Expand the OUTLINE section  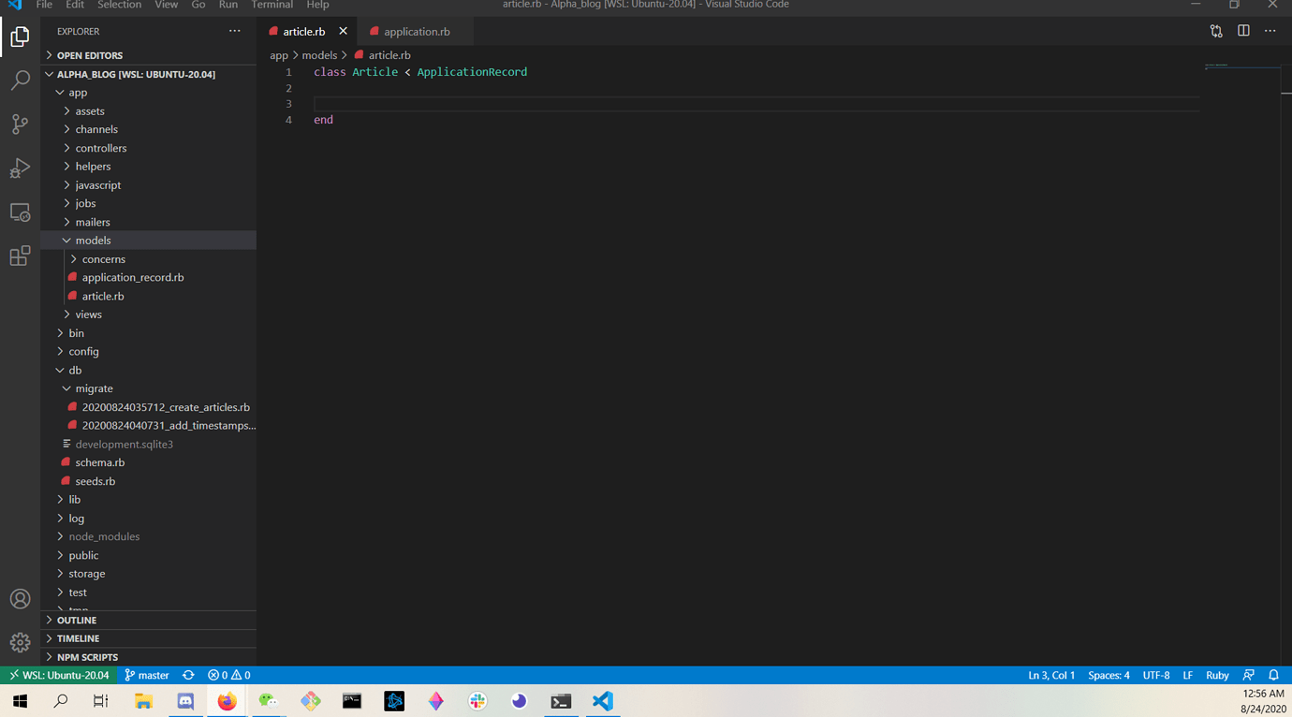coord(77,620)
